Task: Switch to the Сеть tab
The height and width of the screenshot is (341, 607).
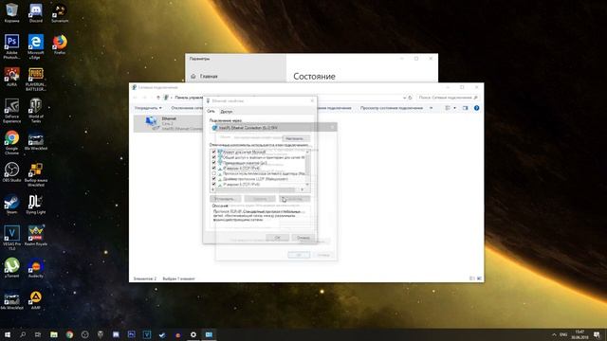Action: pyautogui.click(x=211, y=112)
